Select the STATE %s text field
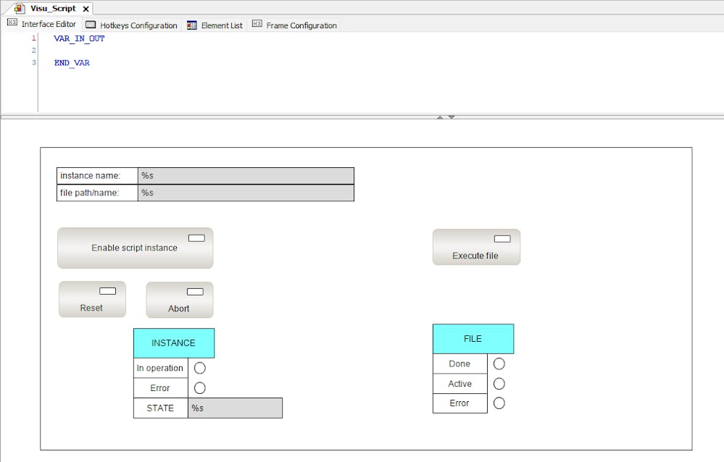724x462 pixels. pyautogui.click(x=235, y=408)
